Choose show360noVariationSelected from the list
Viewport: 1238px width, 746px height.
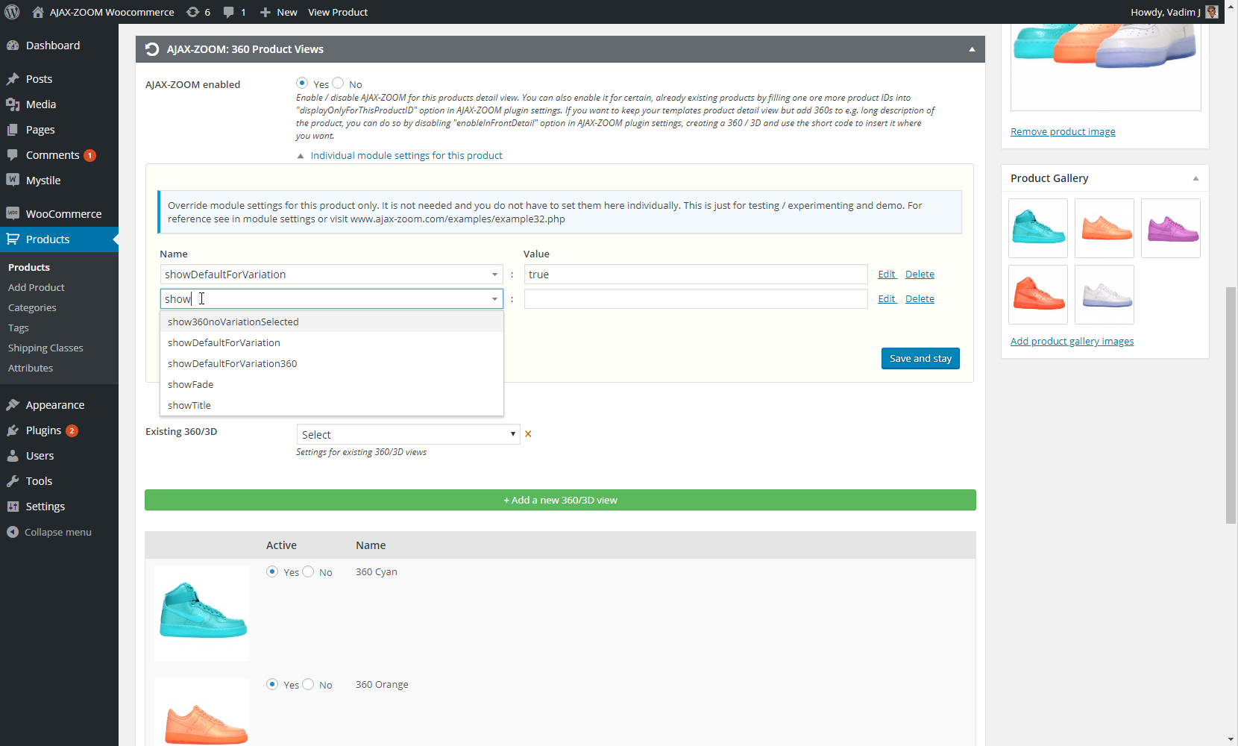(x=332, y=322)
